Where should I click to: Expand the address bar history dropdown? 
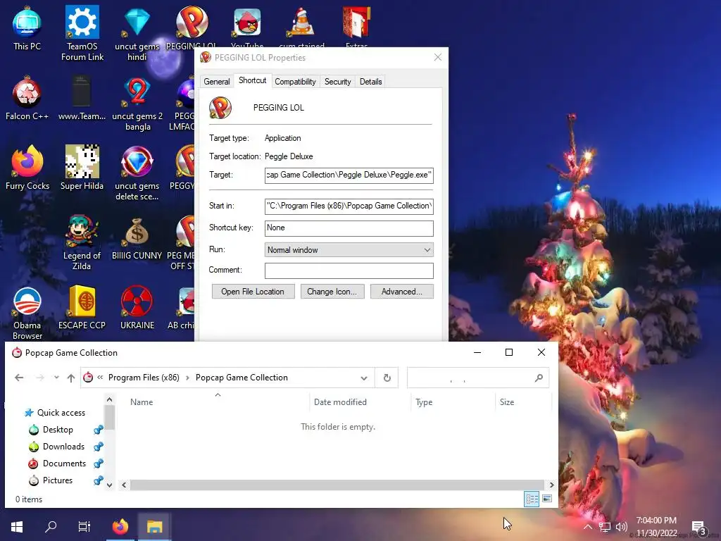[364, 378]
